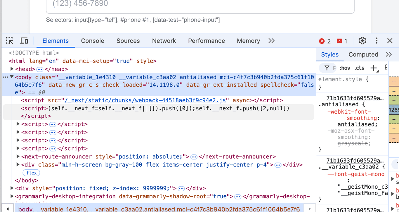Open the three-dot actions beside body node
399x212 pixels.
pos(6,77)
